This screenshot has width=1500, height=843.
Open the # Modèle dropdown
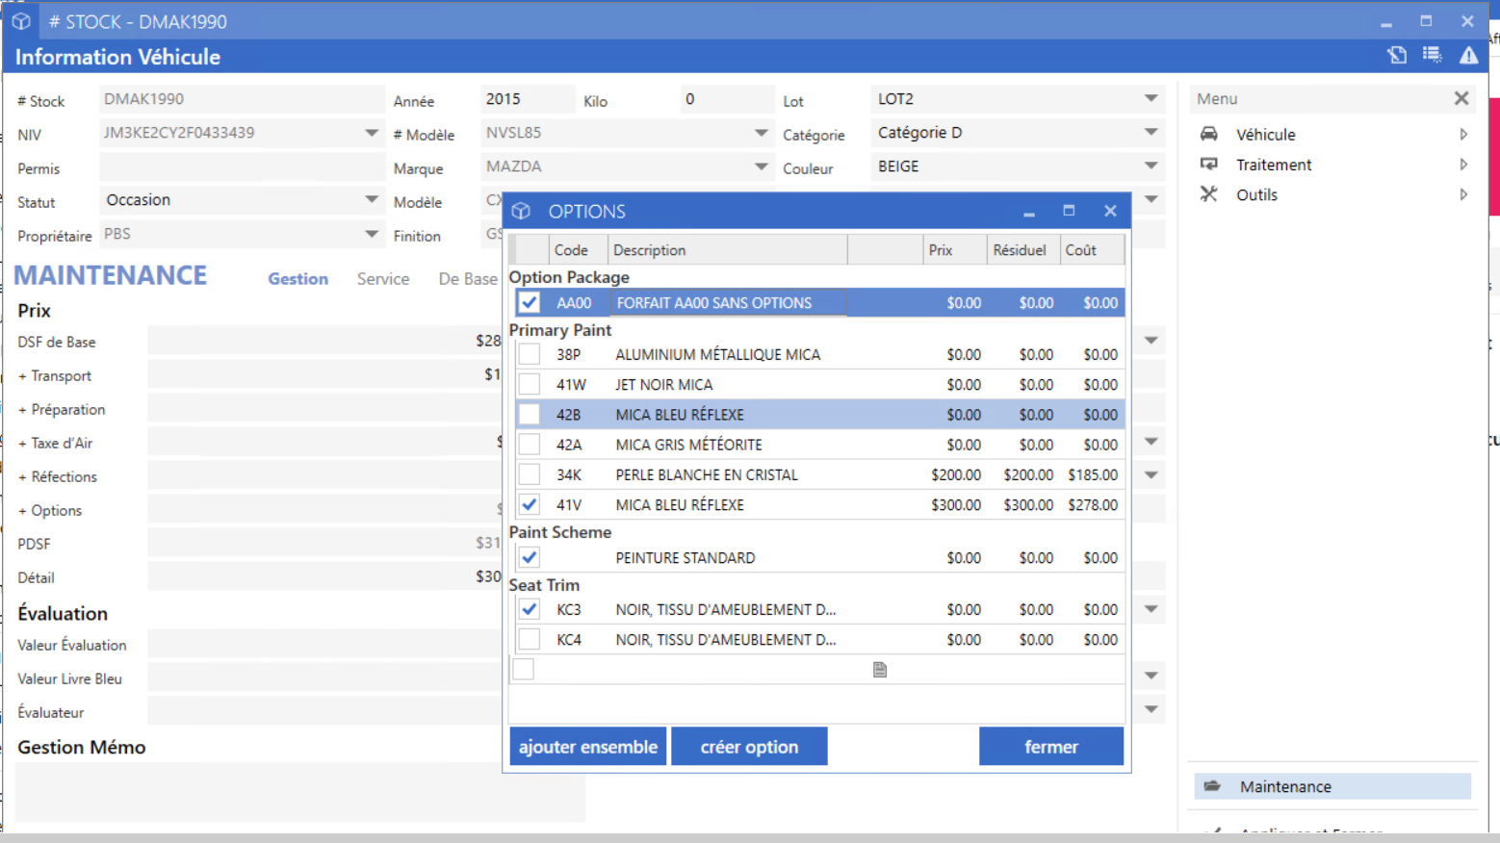point(761,133)
